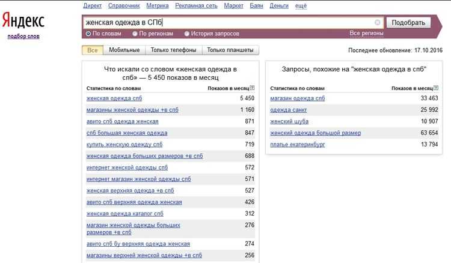Click the Яндекс logo
This screenshot has width=451, height=263.
click(x=23, y=20)
